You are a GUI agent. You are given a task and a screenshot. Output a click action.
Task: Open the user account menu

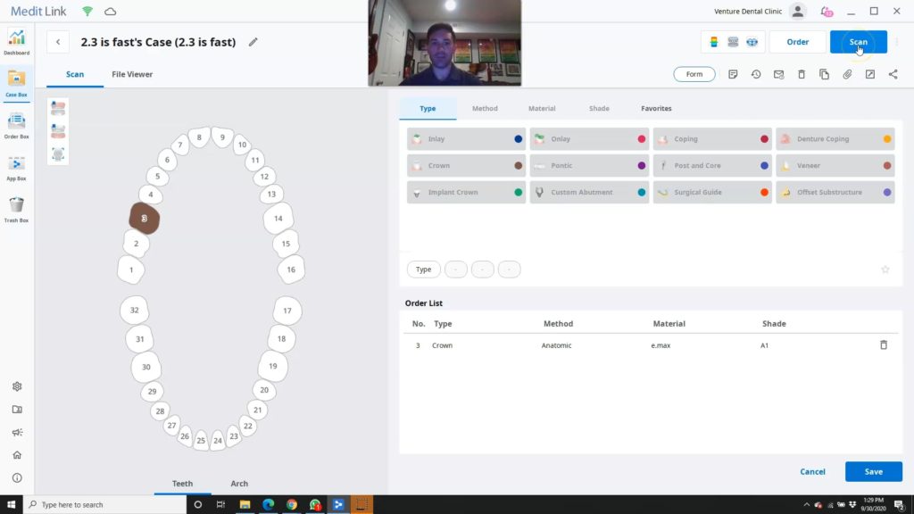point(797,11)
